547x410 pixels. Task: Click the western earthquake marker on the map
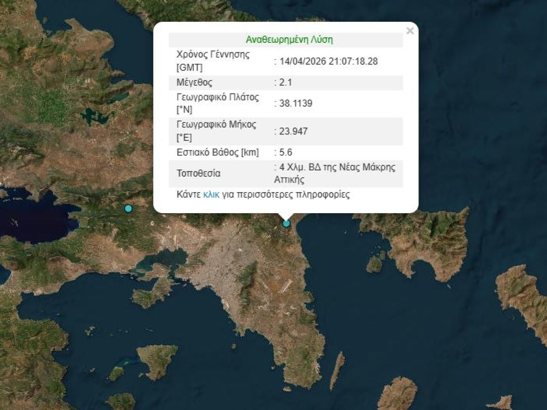pos(128,208)
